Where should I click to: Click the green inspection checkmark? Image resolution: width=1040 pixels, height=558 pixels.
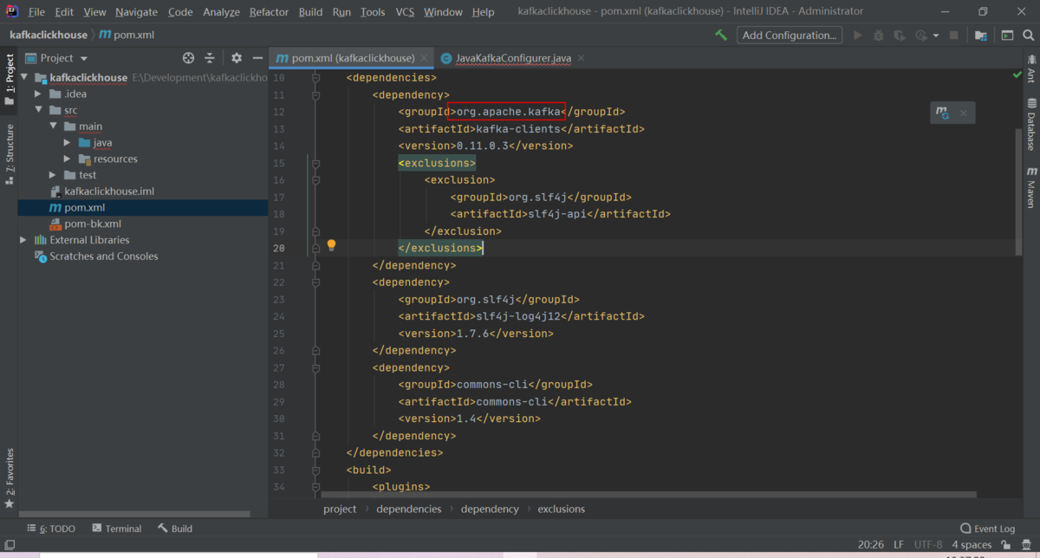pos(1017,75)
